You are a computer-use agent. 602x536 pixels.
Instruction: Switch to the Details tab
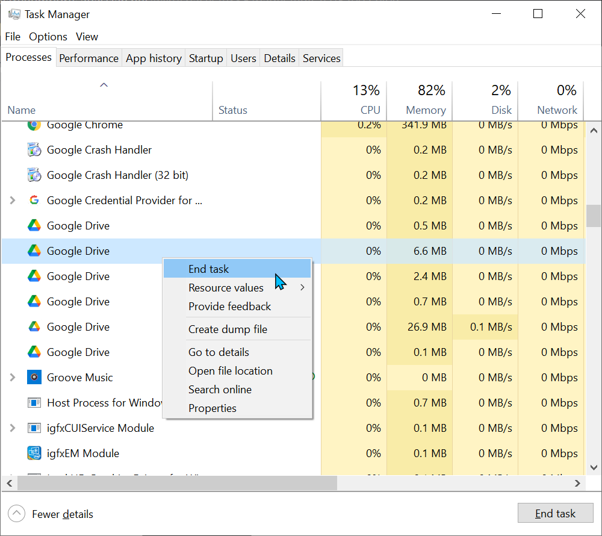(279, 58)
